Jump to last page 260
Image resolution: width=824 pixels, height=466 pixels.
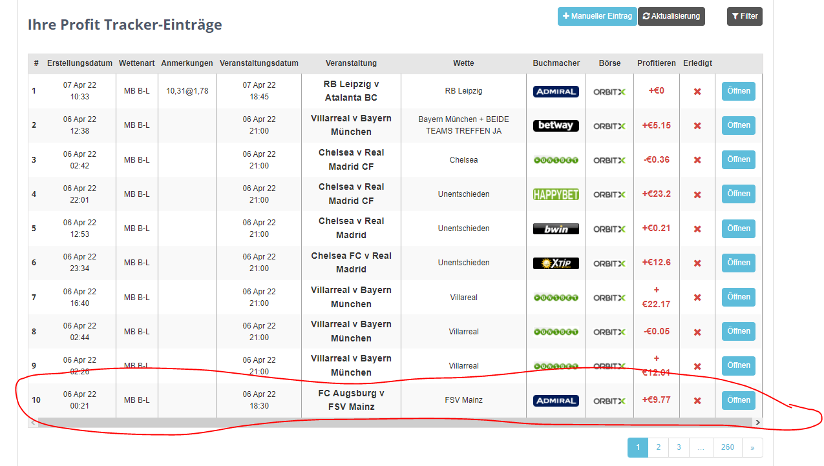(x=728, y=447)
